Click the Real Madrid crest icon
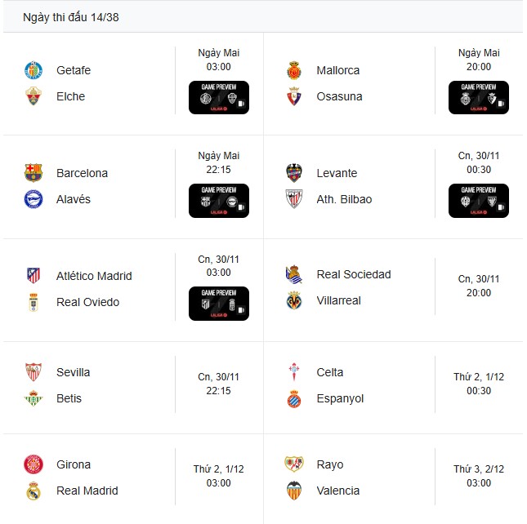Viewport: 527px width, 524px height. (x=33, y=491)
